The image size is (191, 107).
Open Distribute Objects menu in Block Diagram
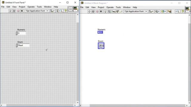coord(157,12)
